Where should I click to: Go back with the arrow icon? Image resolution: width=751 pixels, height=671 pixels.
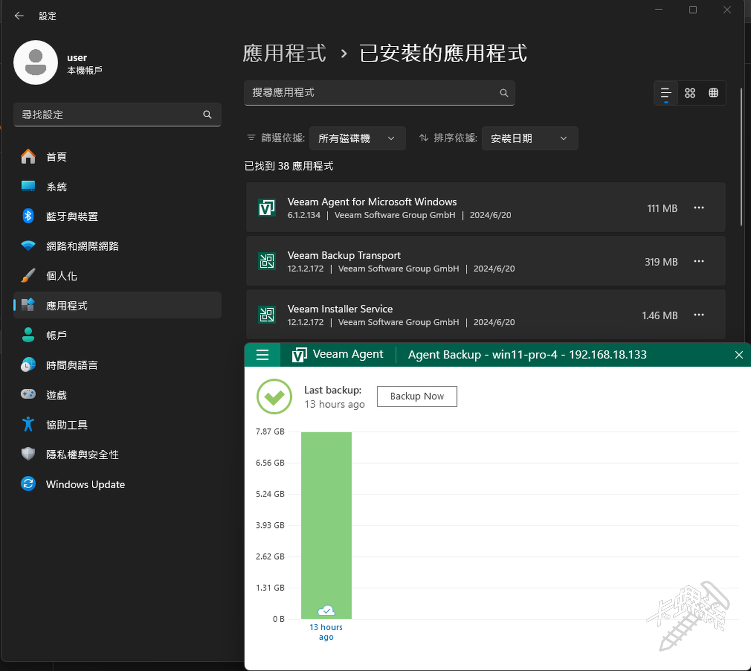[19, 16]
